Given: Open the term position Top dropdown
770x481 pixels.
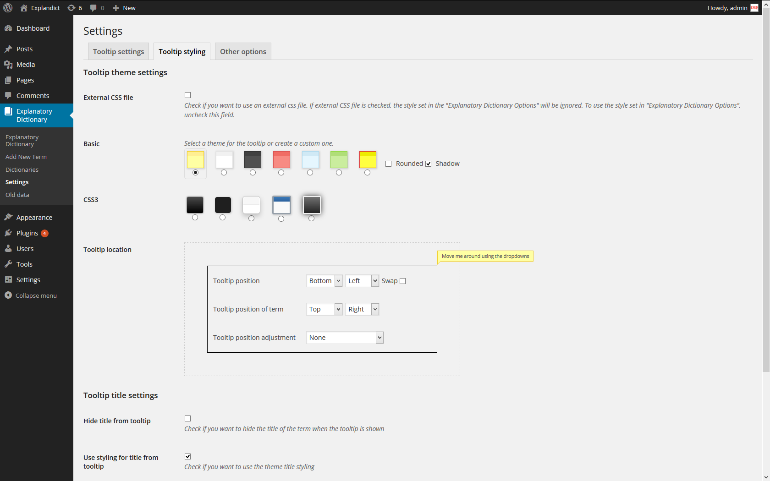Looking at the screenshot, I should pos(324,309).
